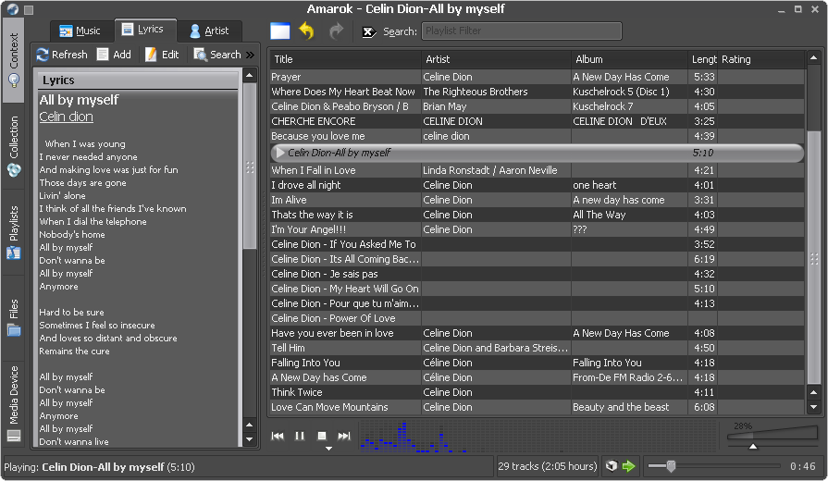Open the stop button dropdown arrow
The width and height of the screenshot is (828, 481).
point(328,449)
